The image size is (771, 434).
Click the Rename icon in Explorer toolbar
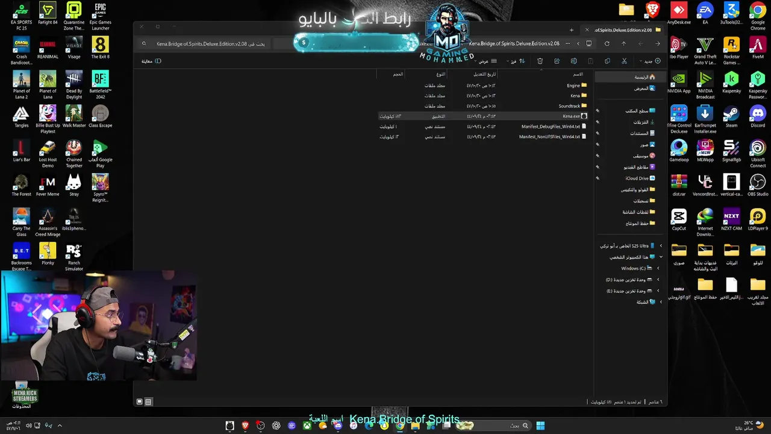[x=573, y=61]
